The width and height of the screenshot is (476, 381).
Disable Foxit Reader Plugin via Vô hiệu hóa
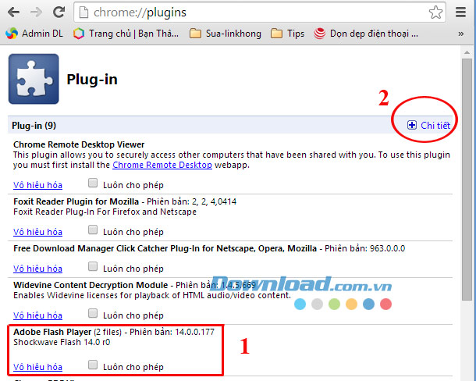[37, 232]
